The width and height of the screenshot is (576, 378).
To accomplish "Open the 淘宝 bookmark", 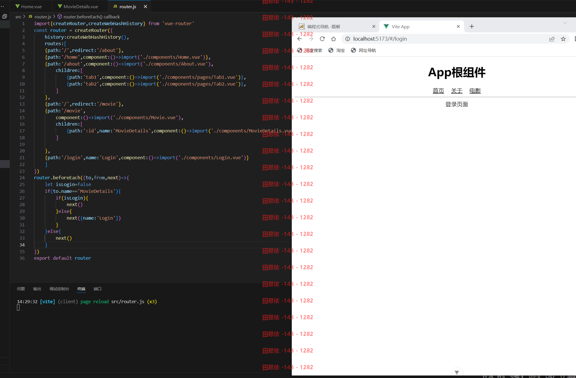I will (x=336, y=50).
